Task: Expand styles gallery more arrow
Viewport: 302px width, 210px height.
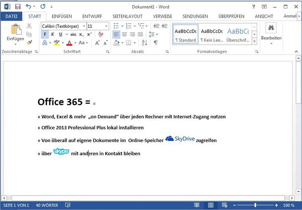Action: (254, 41)
